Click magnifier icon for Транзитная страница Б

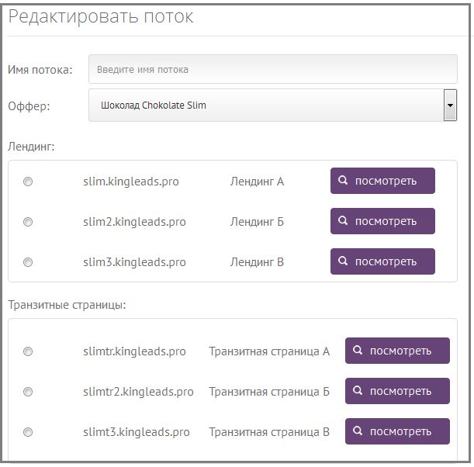(358, 391)
